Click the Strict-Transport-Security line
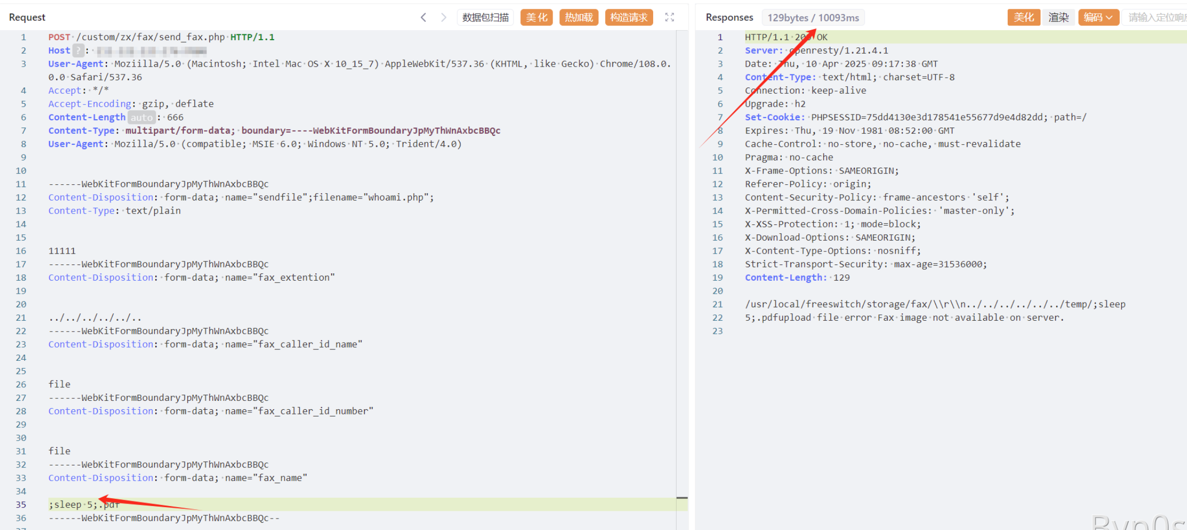1187x530 pixels. 866,264
